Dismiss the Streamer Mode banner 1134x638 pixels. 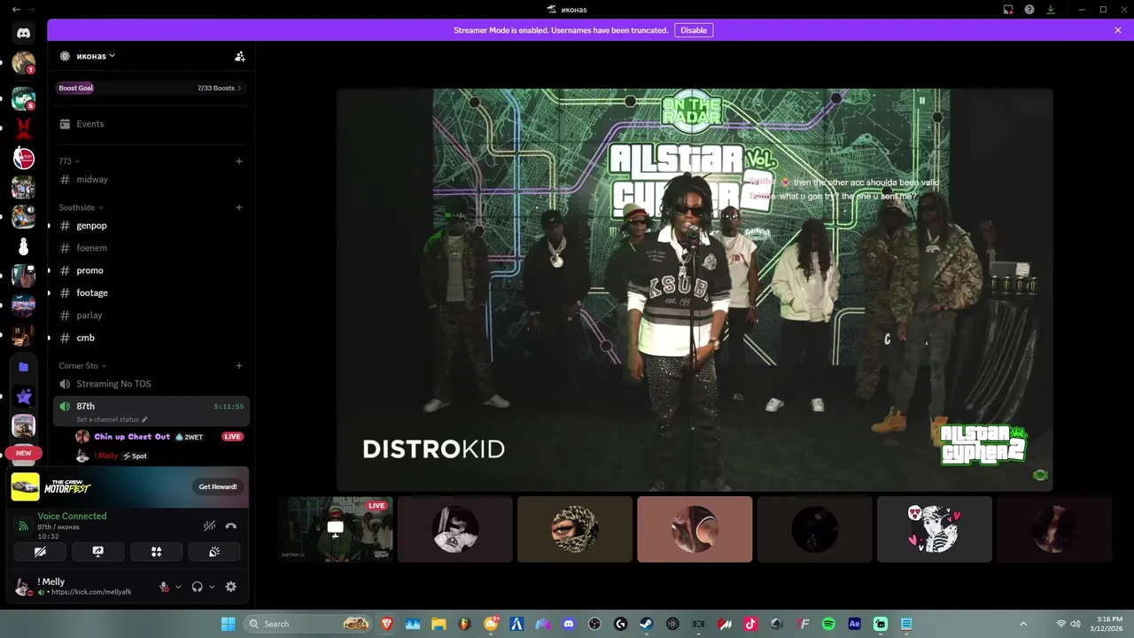[x=1118, y=30]
